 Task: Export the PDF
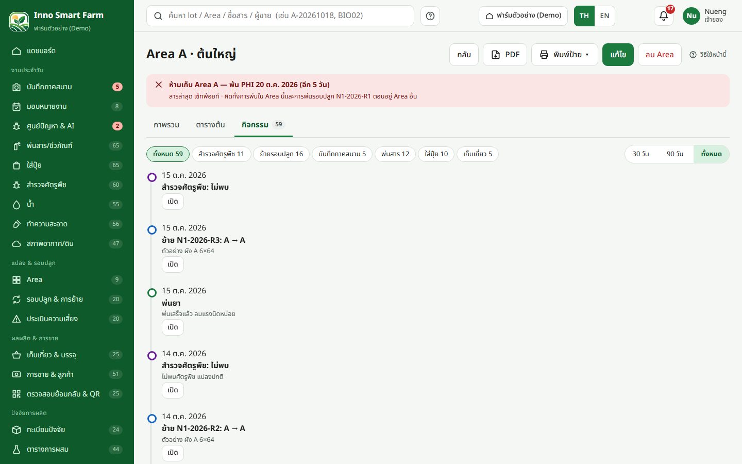tap(505, 55)
